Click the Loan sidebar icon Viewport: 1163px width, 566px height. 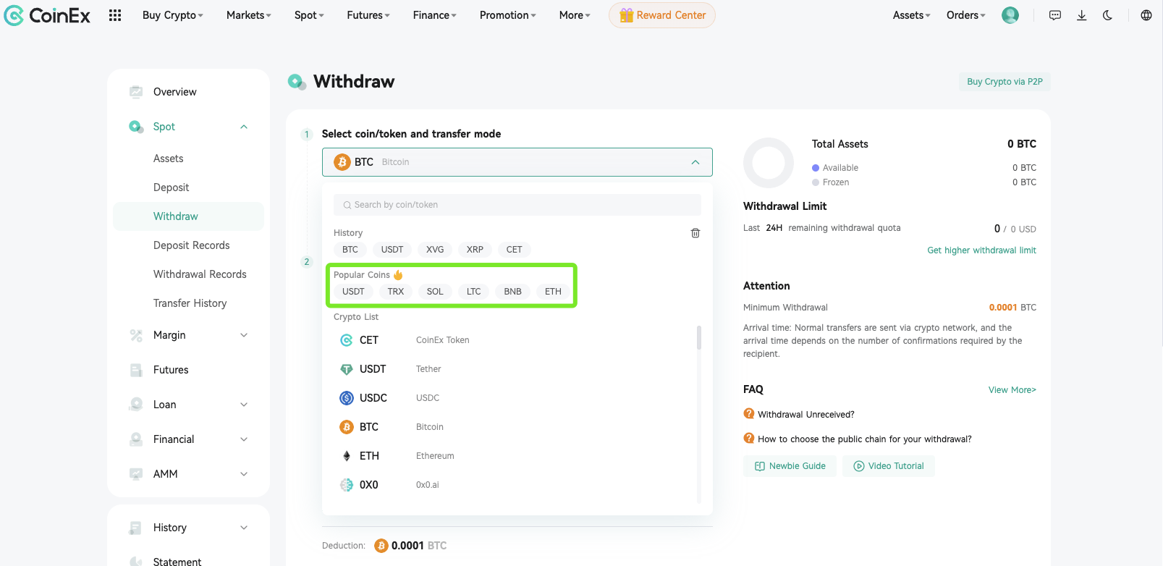[x=136, y=405]
